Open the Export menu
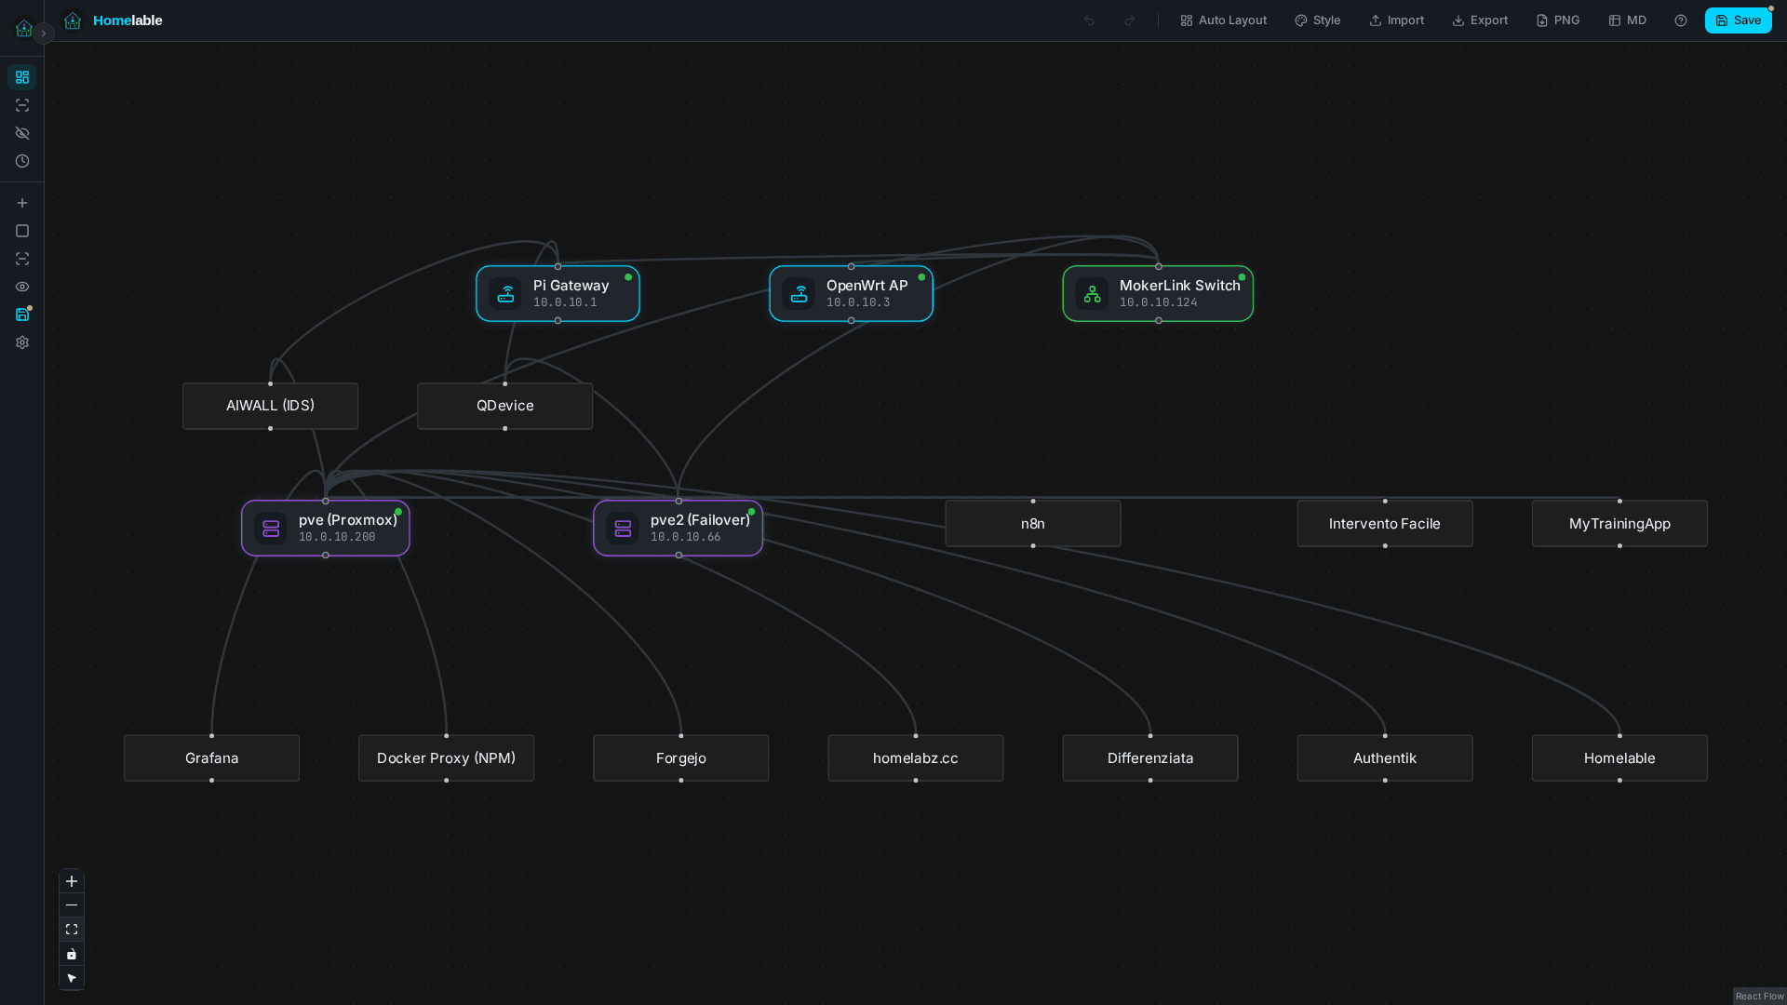Viewport: 1787px width, 1005px height. (x=1480, y=20)
